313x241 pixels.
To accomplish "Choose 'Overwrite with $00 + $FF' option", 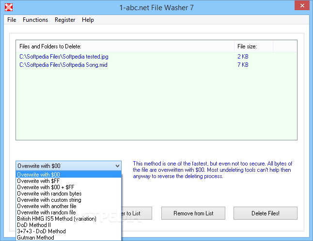I will pyautogui.click(x=68, y=187).
